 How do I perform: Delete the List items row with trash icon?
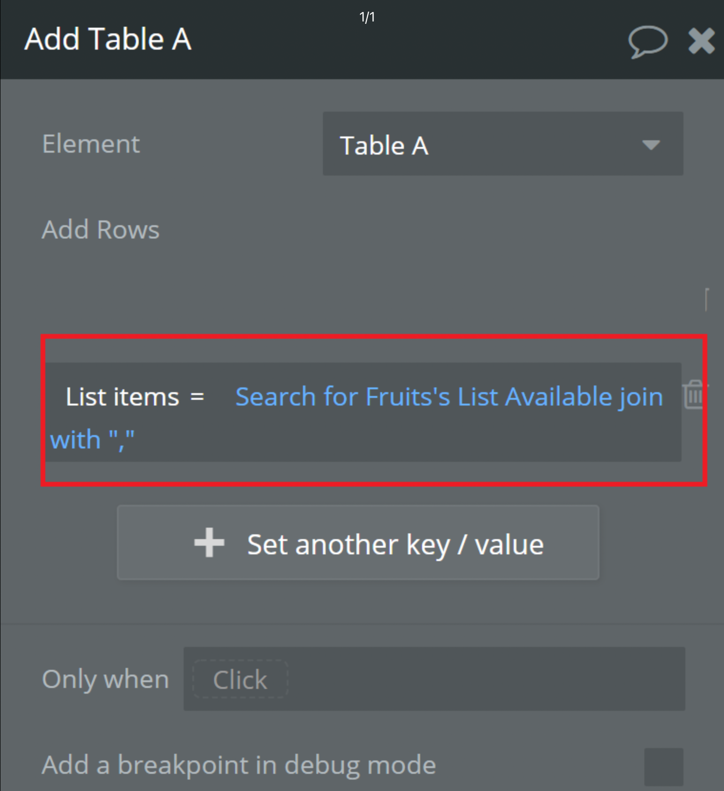693,395
